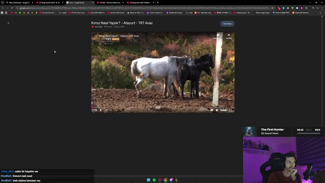Open 'Ciri - Alternate Look' bookmark
This screenshot has height=183, width=325.
pos(203,12)
